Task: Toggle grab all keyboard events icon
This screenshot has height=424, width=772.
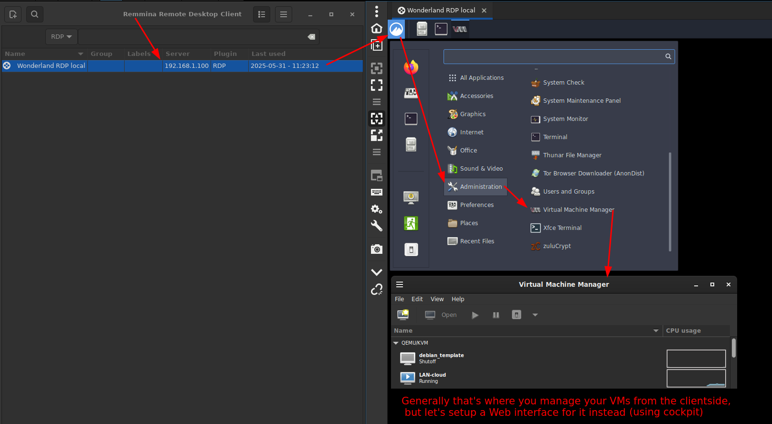Action: (377, 192)
